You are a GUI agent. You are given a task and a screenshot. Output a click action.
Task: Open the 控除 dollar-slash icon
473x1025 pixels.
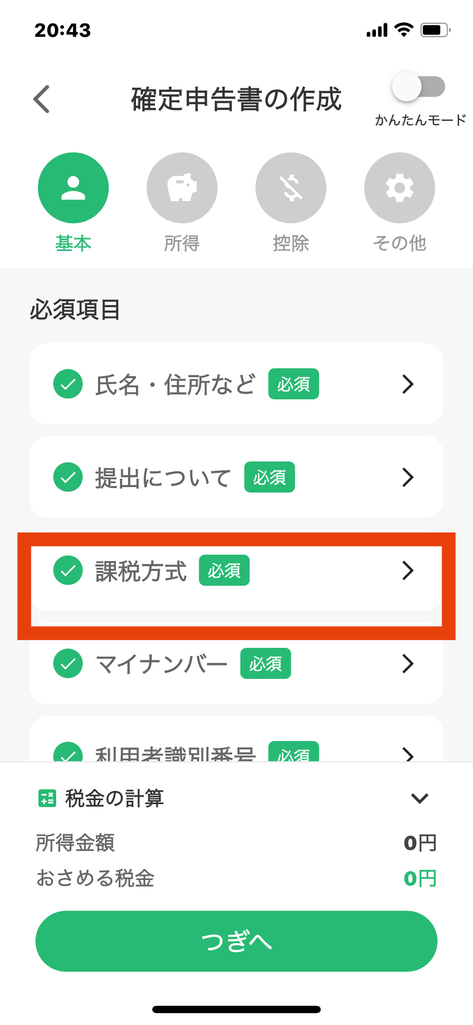click(291, 188)
